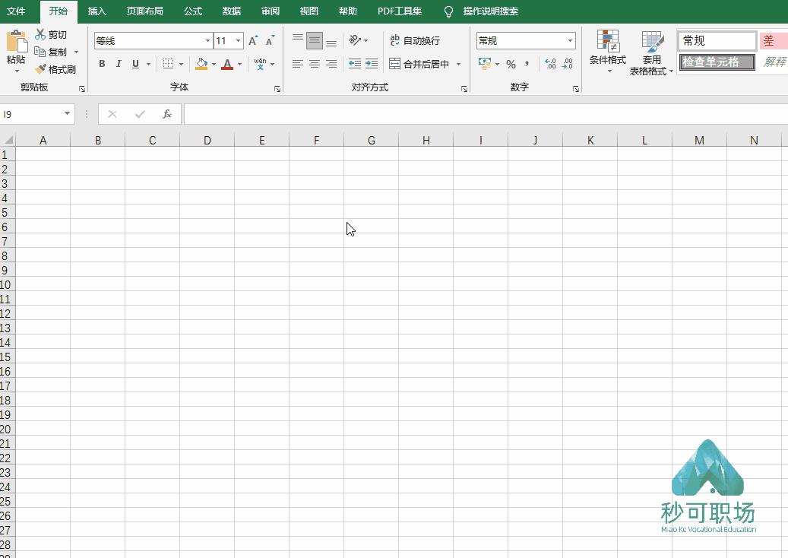Screen dimensions: 788x558
Task: Click the percent style % icon
Action: pyautogui.click(x=511, y=65)
